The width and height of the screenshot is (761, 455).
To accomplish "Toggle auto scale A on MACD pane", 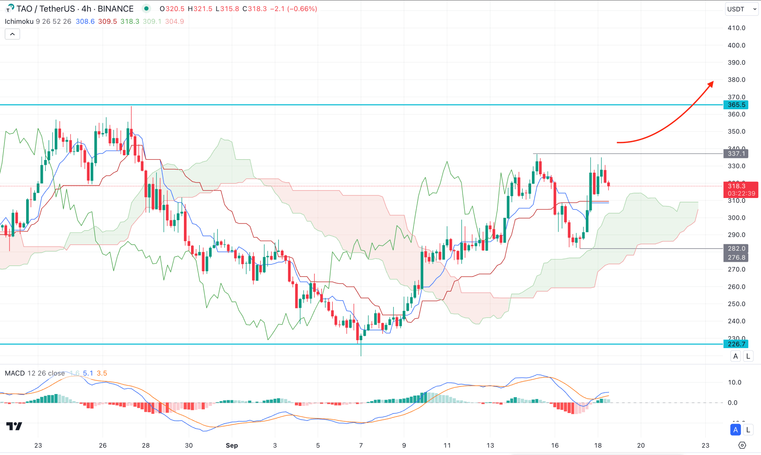I will tap(736, 430).
